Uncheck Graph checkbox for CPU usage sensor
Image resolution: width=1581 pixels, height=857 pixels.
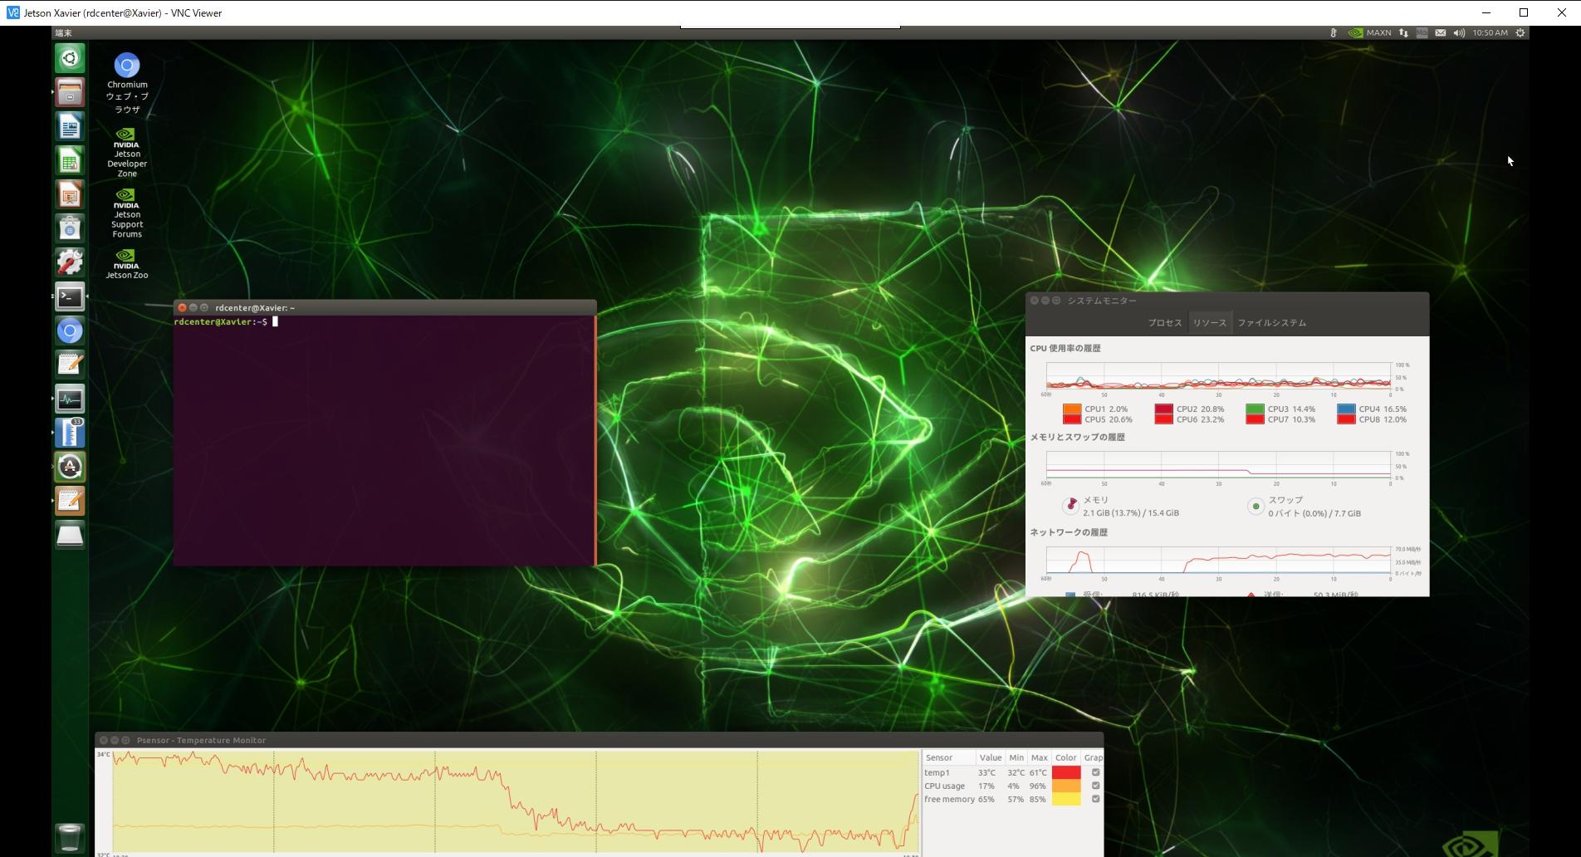[x=1095, y=786]
